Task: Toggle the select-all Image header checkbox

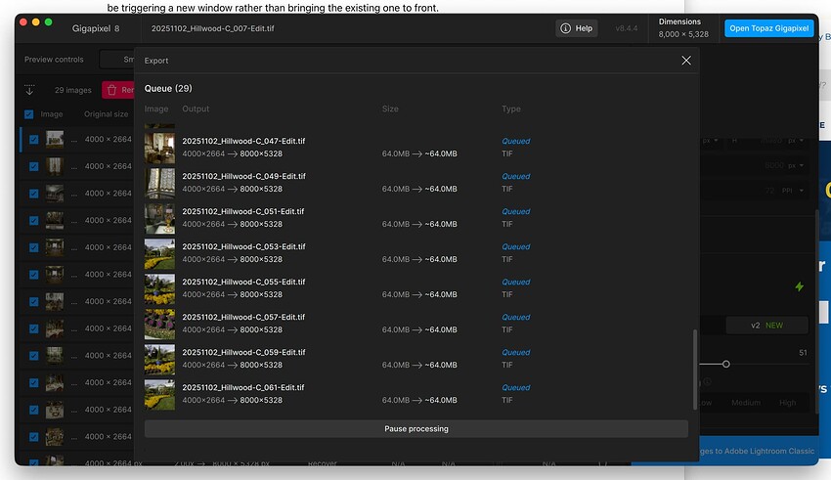Action: 29,114
